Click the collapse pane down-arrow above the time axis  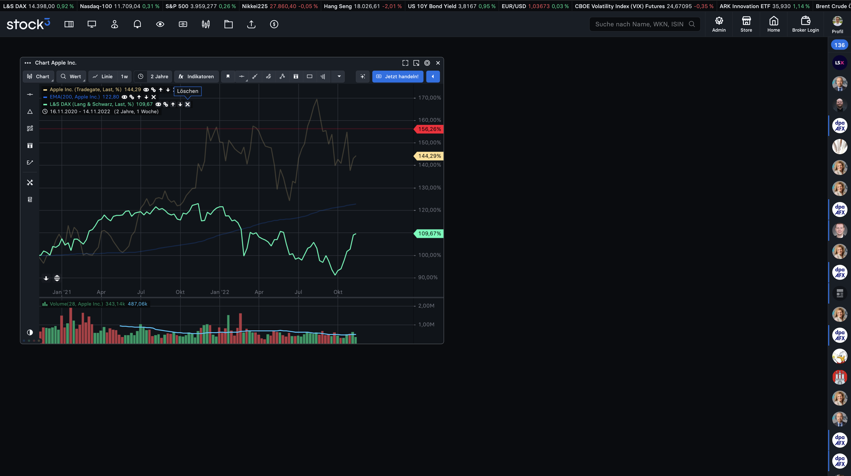[x=46, y=278]
